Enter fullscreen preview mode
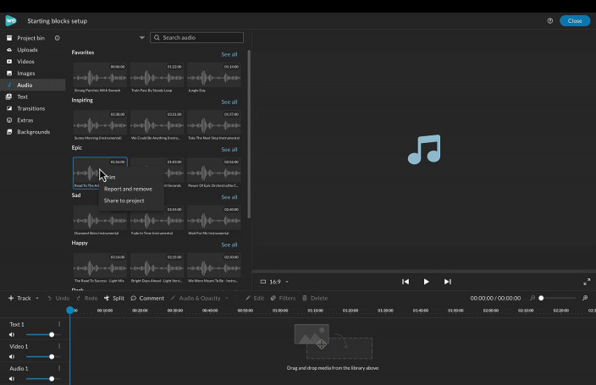596x385 pixels. (x=587, y=282)
